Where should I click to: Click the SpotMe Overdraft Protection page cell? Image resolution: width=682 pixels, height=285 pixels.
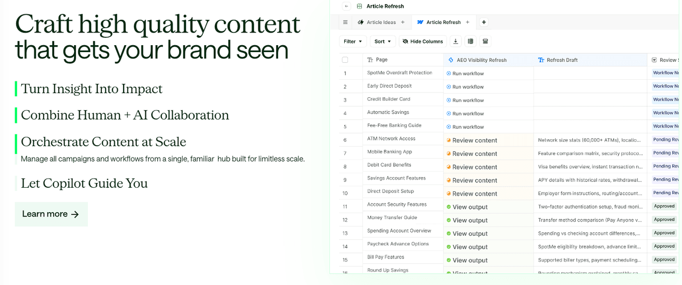403,73
